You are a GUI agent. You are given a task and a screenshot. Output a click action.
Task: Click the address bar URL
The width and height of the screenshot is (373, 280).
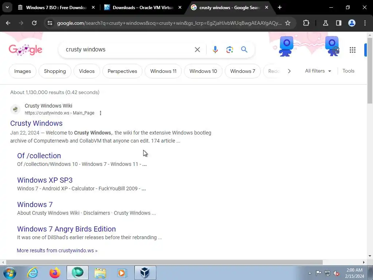[x=169, y=23]
